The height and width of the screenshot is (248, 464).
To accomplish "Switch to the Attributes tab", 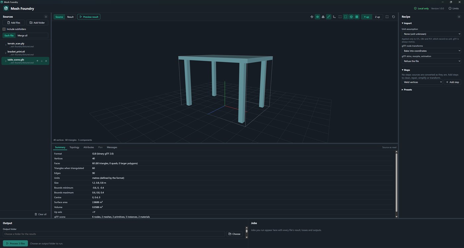I will pyautogui.click(x=89, y=147).
